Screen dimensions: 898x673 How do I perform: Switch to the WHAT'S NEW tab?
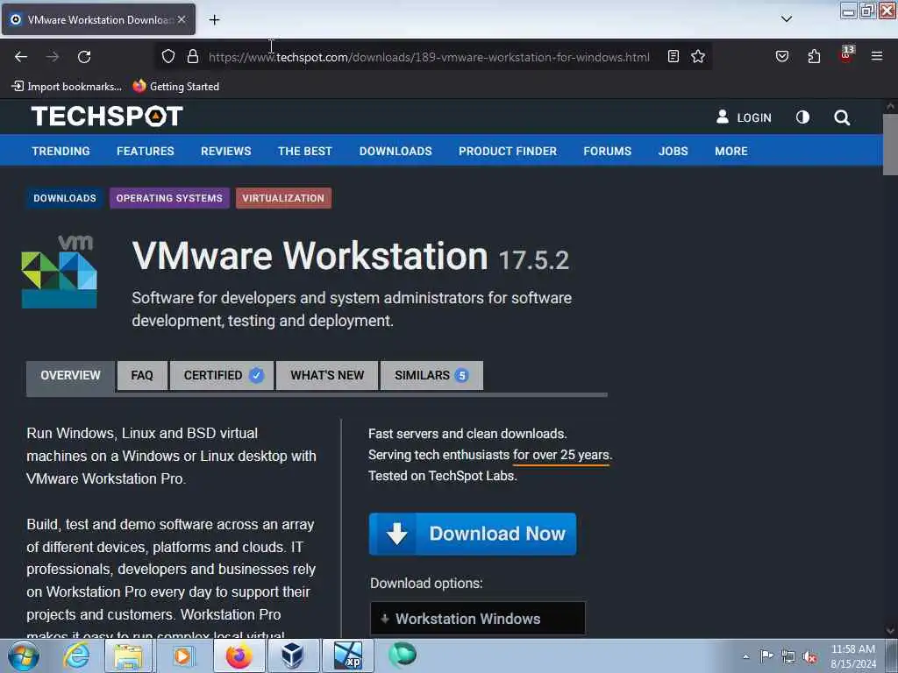tap(327, 375)
